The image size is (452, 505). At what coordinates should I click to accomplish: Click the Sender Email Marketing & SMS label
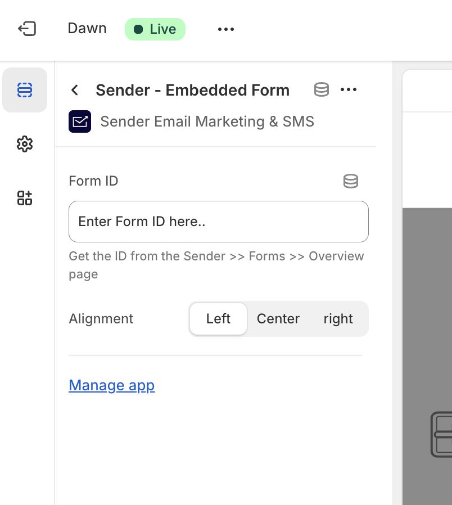(207, 121)
